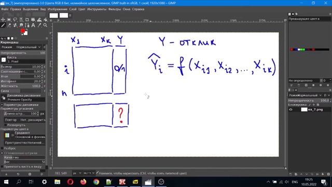Open the brush selector icon next to Кисть
The width and height of the screenshot is (332, 187).
tap(4, 60)
